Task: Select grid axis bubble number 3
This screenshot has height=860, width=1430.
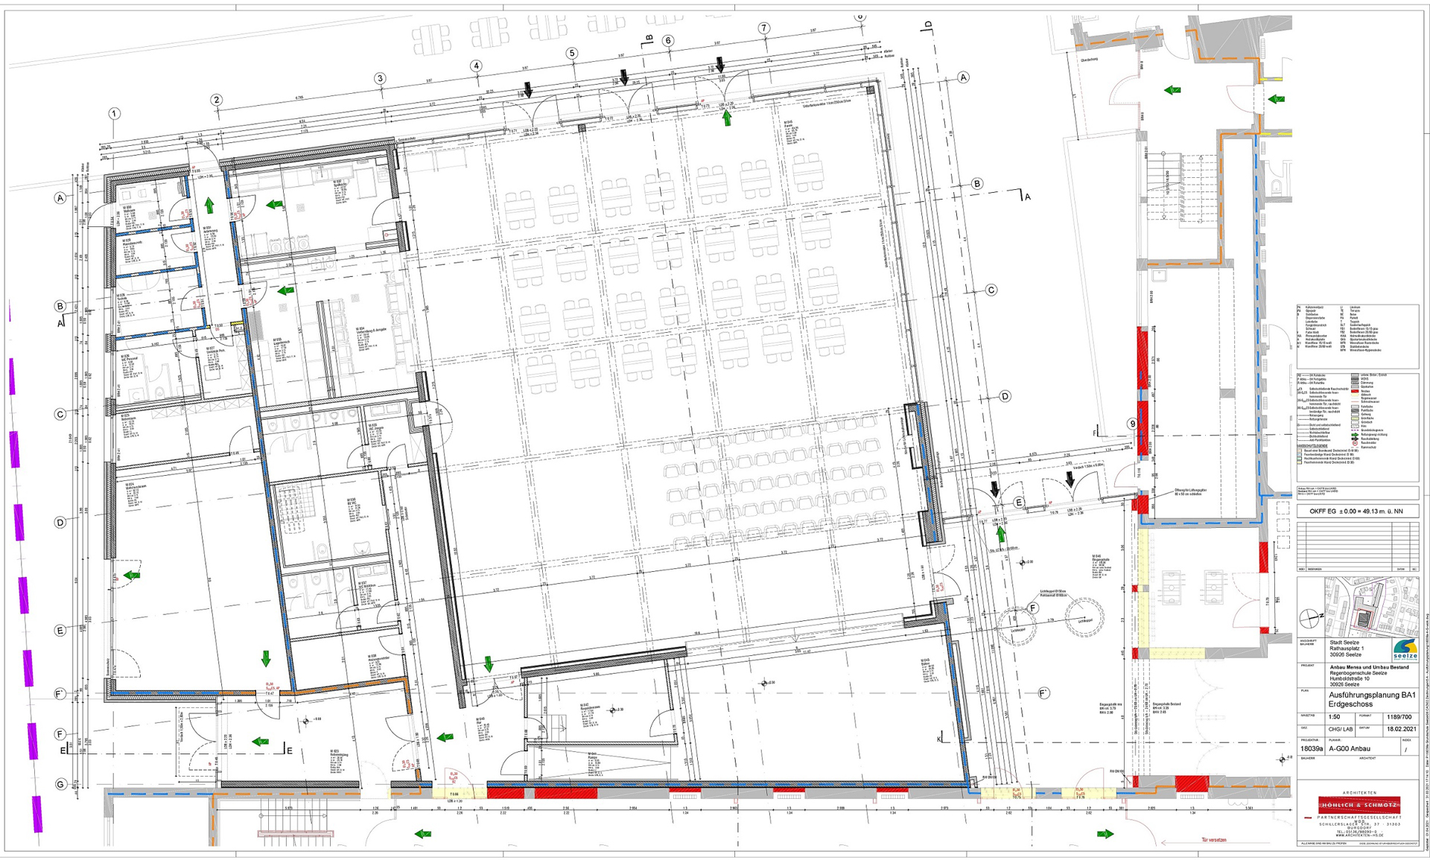Action: click(380, 78)
